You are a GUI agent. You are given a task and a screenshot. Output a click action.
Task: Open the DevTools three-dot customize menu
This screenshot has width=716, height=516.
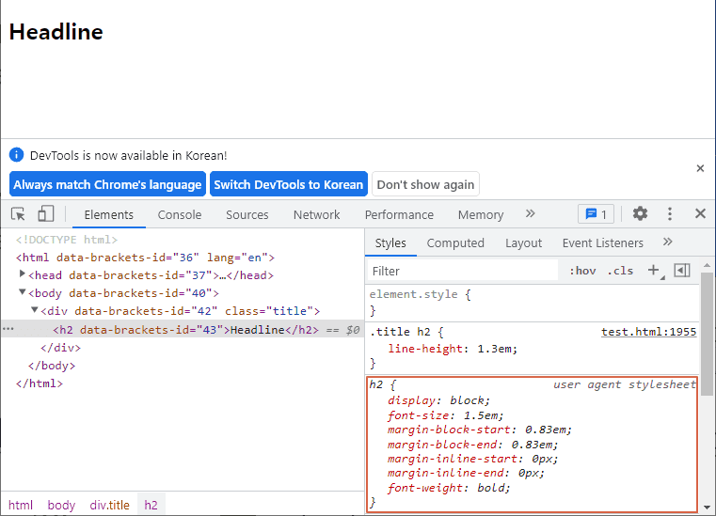coord(669,213)
